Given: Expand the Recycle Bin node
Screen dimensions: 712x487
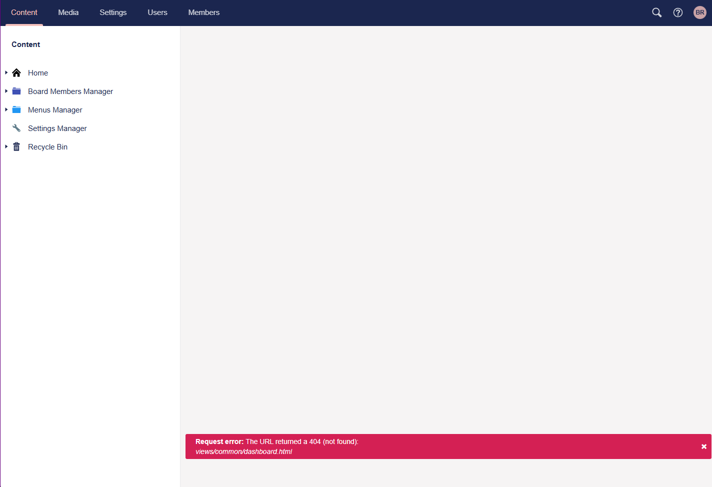Looking at the screenshot, I should (x=6, y=147).
